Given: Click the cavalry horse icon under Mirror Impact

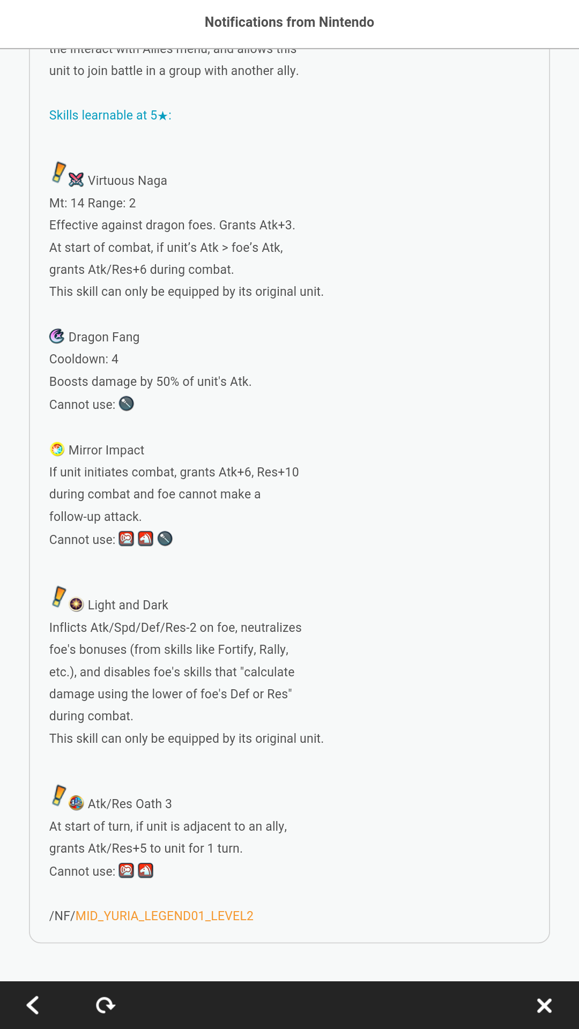Looking at the screenshot, I should (146, 539).
